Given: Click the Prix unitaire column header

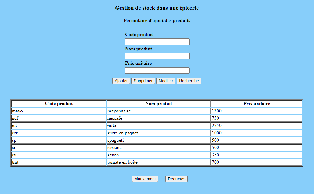Looking at the screenshot, I should point(256,104).
